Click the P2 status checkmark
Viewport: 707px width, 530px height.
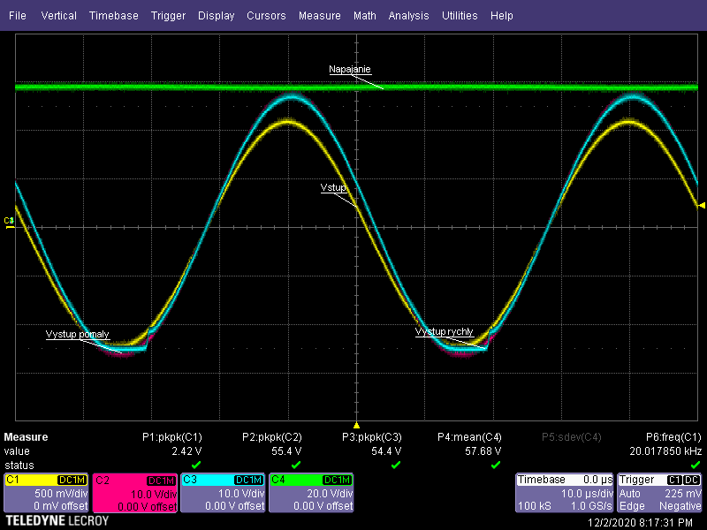point(296,465)
